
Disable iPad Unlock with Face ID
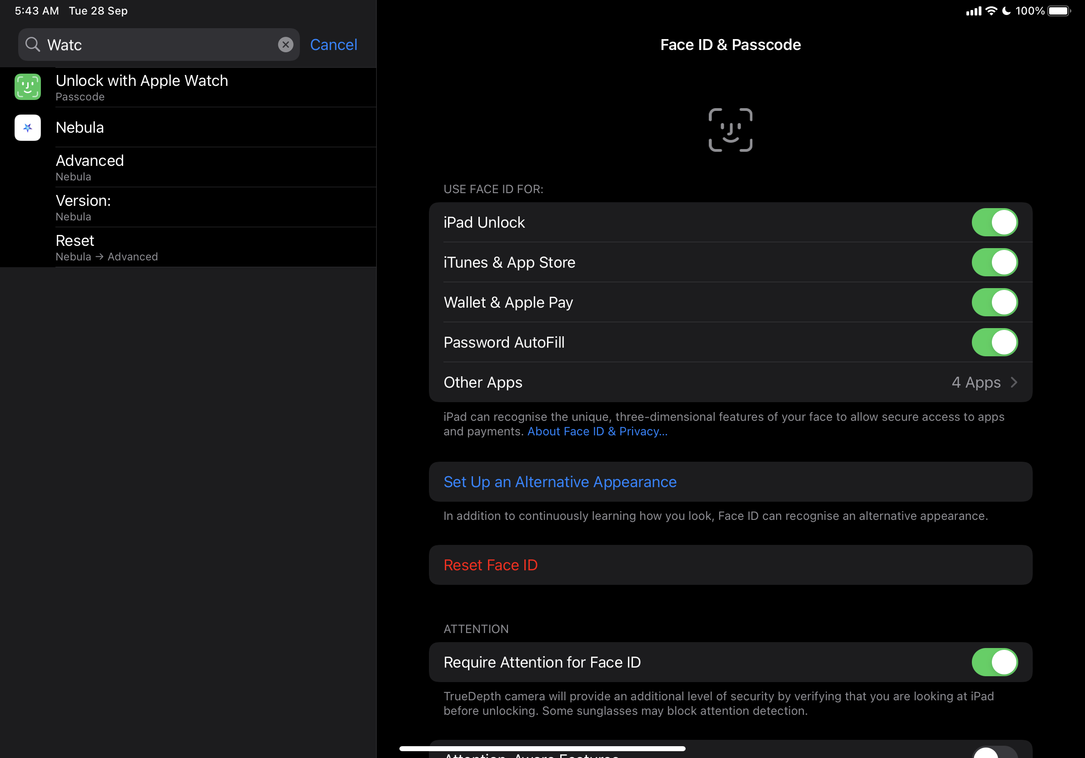click(994, 222)
